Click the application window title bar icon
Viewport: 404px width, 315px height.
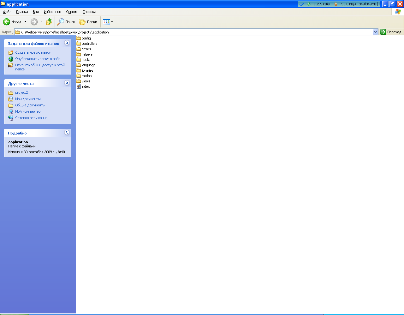3,4
